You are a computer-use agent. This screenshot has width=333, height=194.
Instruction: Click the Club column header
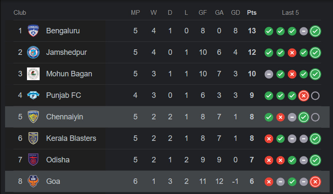(20, 13)
